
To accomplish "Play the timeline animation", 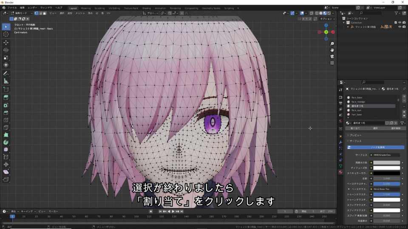I will coord(173,211).
